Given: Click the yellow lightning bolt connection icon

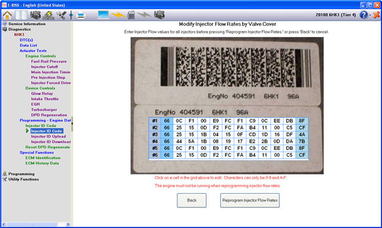Looking at the screenshot, I should [x=119, y=15].
